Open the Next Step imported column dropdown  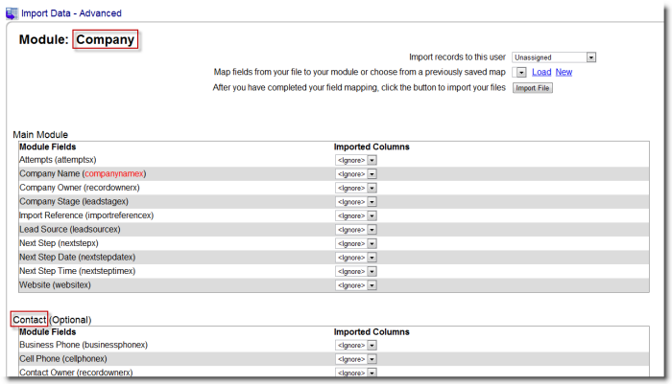pyautogui.click(x=356, y=244)
